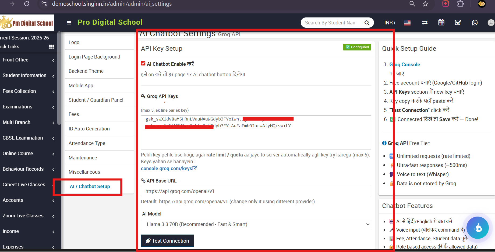
Task: Expand the Front Office sidebar menu
Action: [x=28, y=60]
